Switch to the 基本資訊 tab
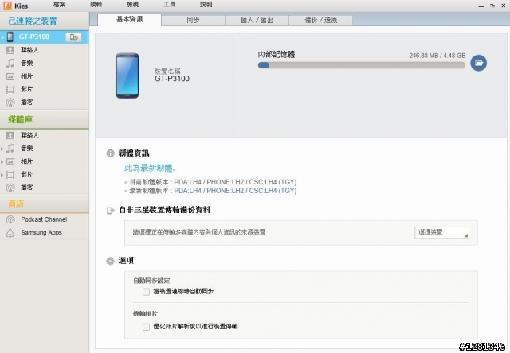Viewport: 510px width, 353px height. coord(129,20)
